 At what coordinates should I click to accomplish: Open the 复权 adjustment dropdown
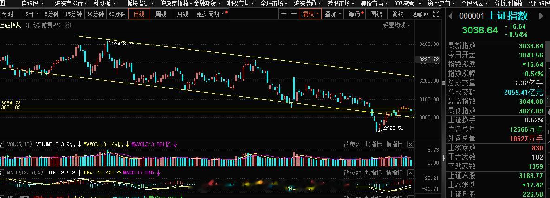tap(311, 14)
